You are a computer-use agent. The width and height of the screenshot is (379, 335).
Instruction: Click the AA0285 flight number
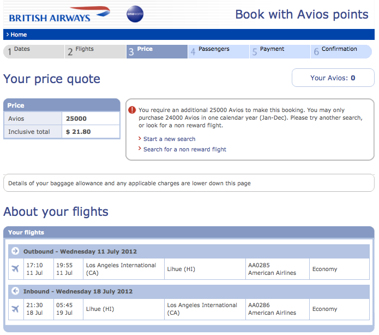click(x=259, y=265)
